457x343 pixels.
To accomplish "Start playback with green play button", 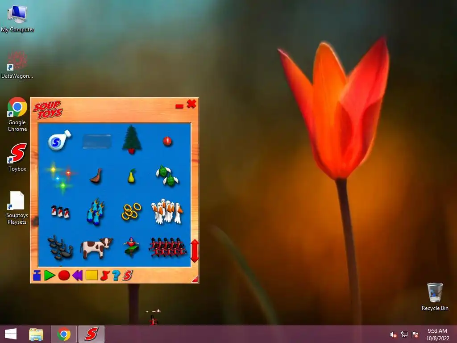I will (x=50, y=275).
